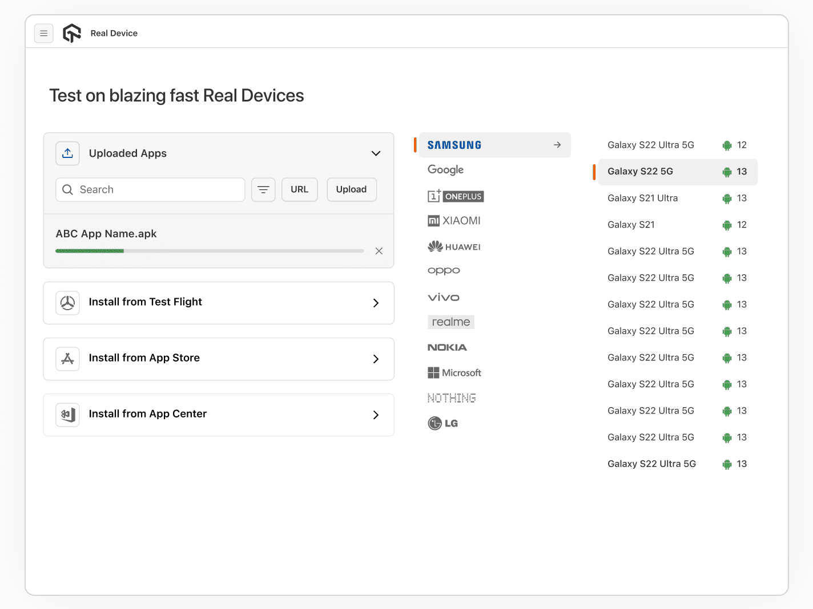
Task: Click the ABC App Name.apk upload progress bar
Action: click(x=210, y=250)
